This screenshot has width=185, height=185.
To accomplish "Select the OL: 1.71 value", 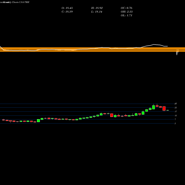I will [127, 16].
